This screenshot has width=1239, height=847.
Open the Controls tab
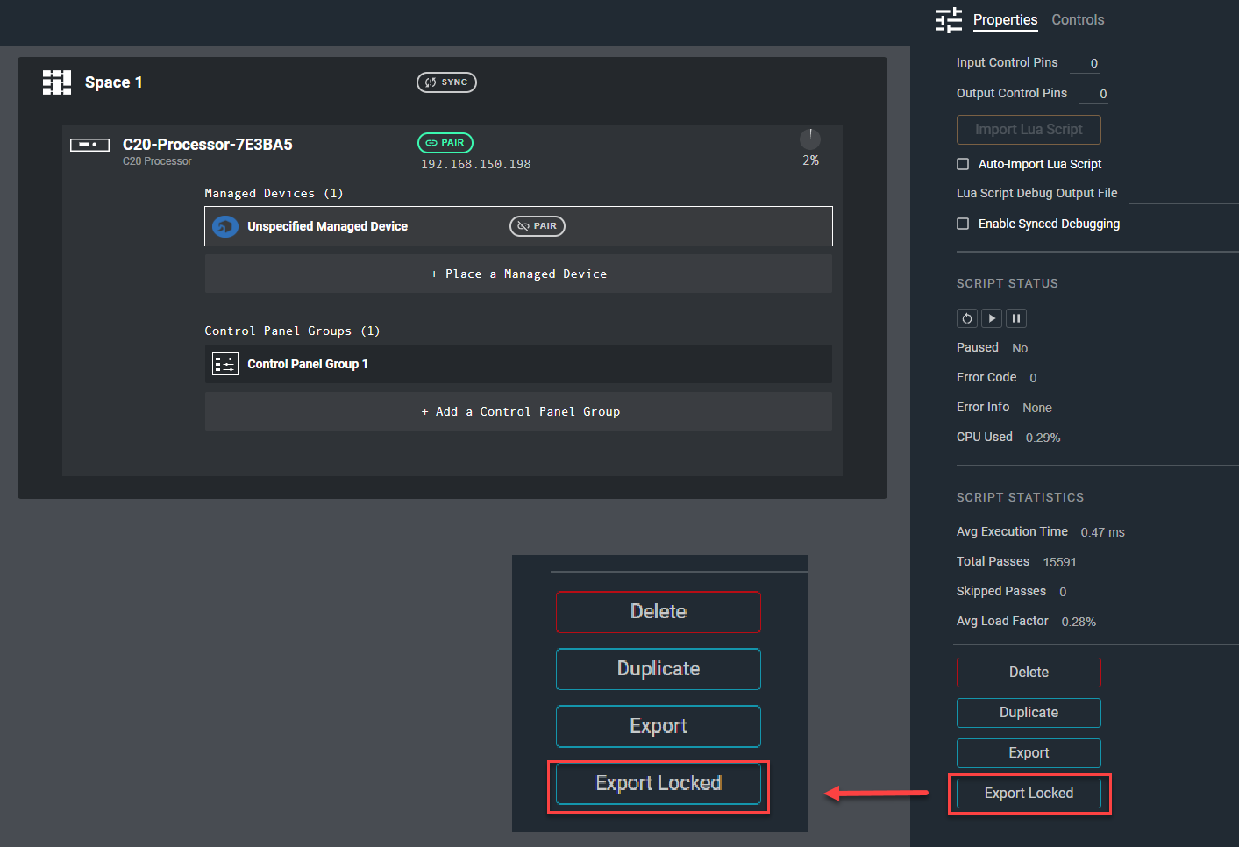(1078, 20)
